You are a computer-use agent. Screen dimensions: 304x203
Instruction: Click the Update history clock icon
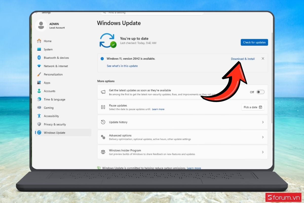pos(103,122)
